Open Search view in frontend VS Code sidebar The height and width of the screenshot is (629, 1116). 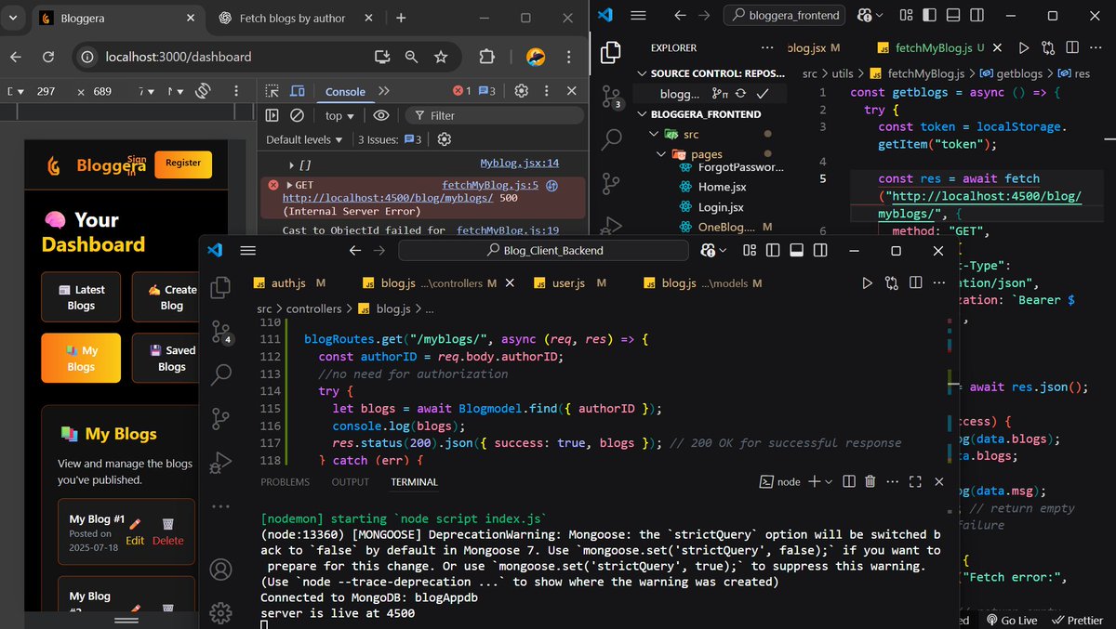pos(611,139)
